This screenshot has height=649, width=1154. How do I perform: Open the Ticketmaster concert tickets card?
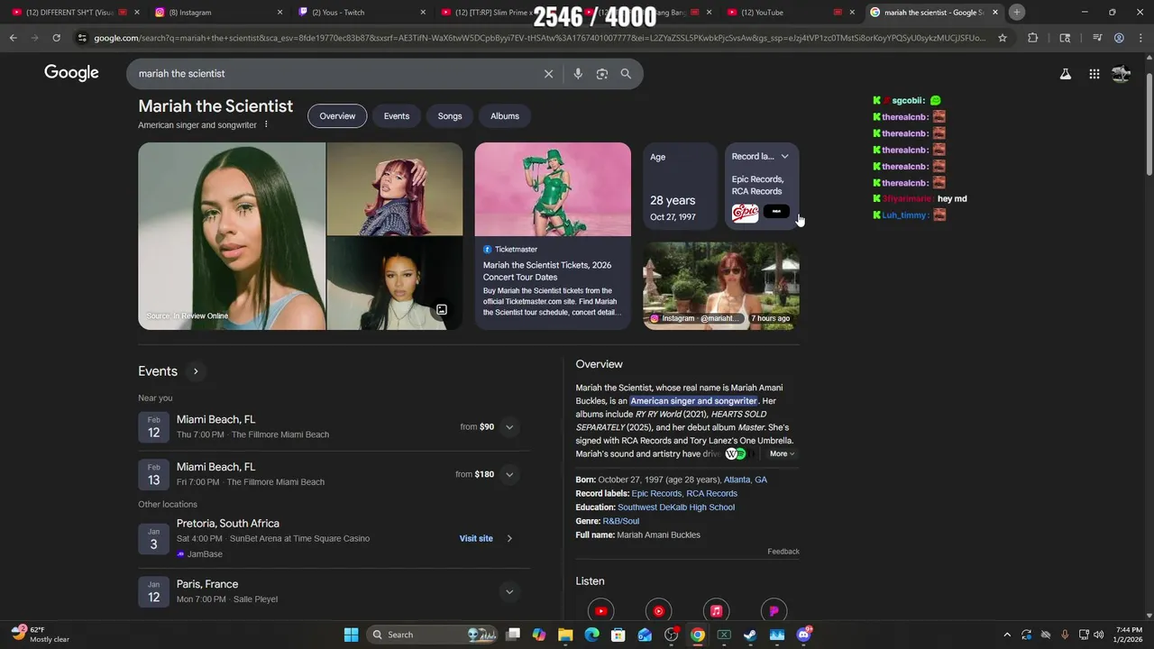pos(553,236)
